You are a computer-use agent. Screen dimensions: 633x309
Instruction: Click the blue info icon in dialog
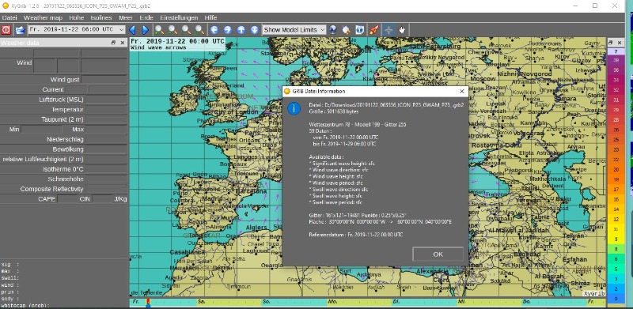point(294,108)
